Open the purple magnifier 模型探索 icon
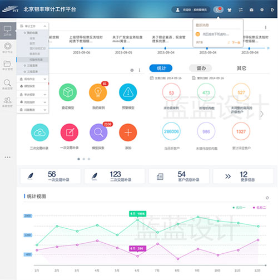 tap(98, 132)
